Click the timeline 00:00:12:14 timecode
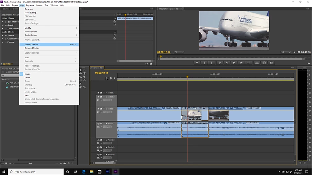The image size is (312, 175). click(102, 73)
